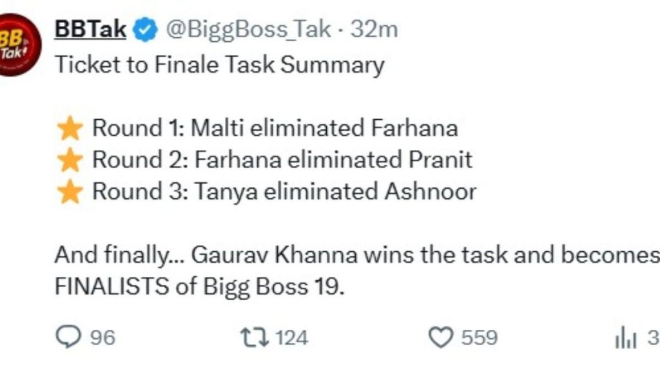The image size is (660, 371).
Task: Click the star emoji beside Round 1
Action: 69,128
